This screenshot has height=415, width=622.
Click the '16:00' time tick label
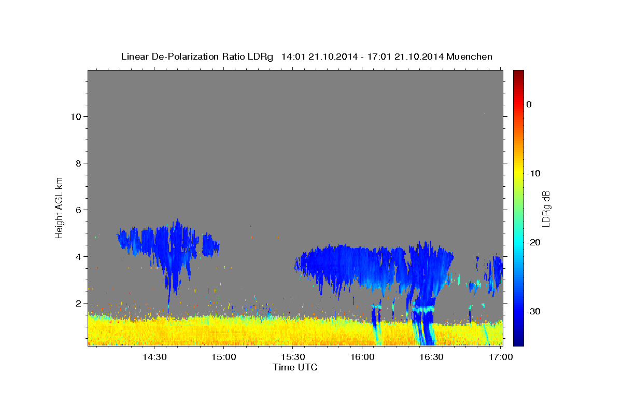pyautogui.click(x=362, y=357)
